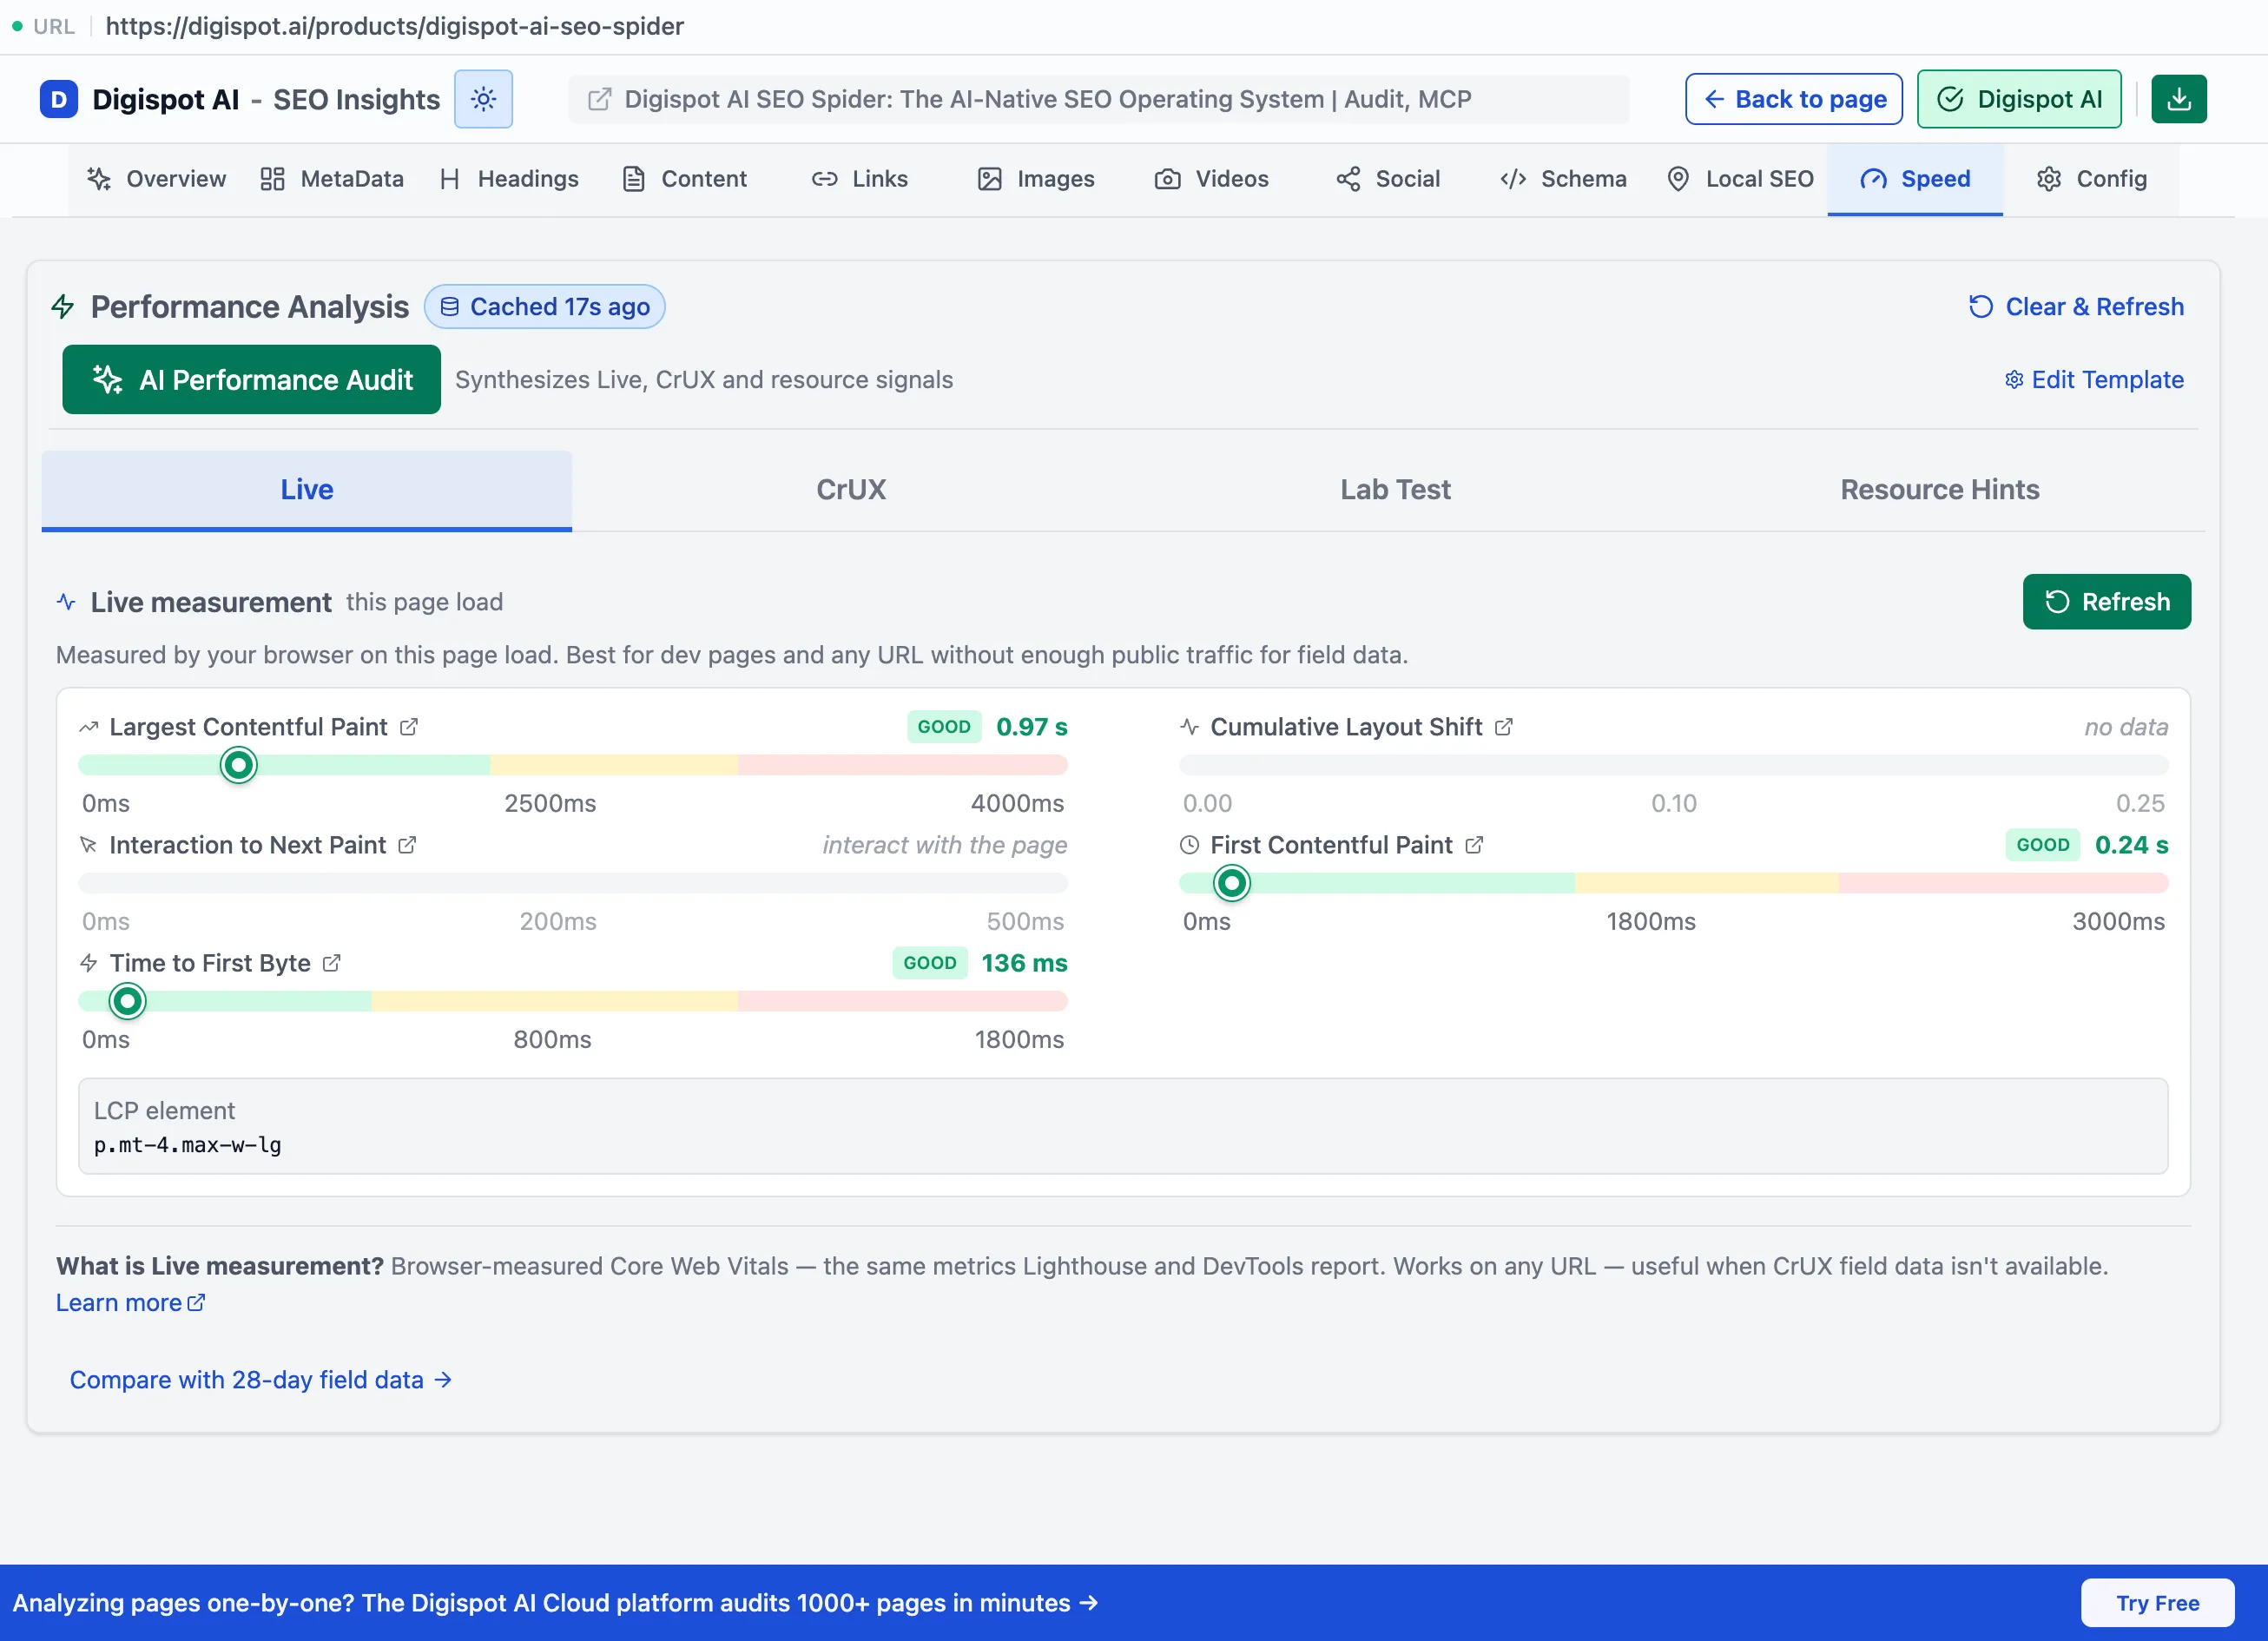Click the Digispot AI logo badge

coord(59,99)
